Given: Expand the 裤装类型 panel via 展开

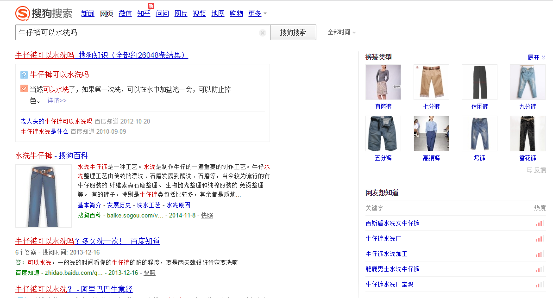Looking at the screenshot, I should [536, 57].
